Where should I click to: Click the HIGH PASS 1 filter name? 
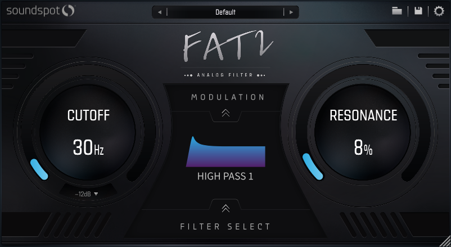click(x=225, y=177)
